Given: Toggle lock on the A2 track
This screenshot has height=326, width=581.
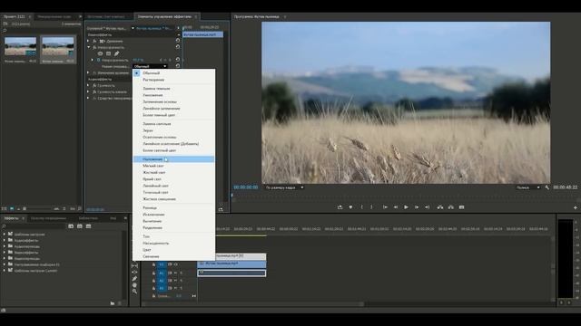Looking at the screenshot, I should (153, 281).
